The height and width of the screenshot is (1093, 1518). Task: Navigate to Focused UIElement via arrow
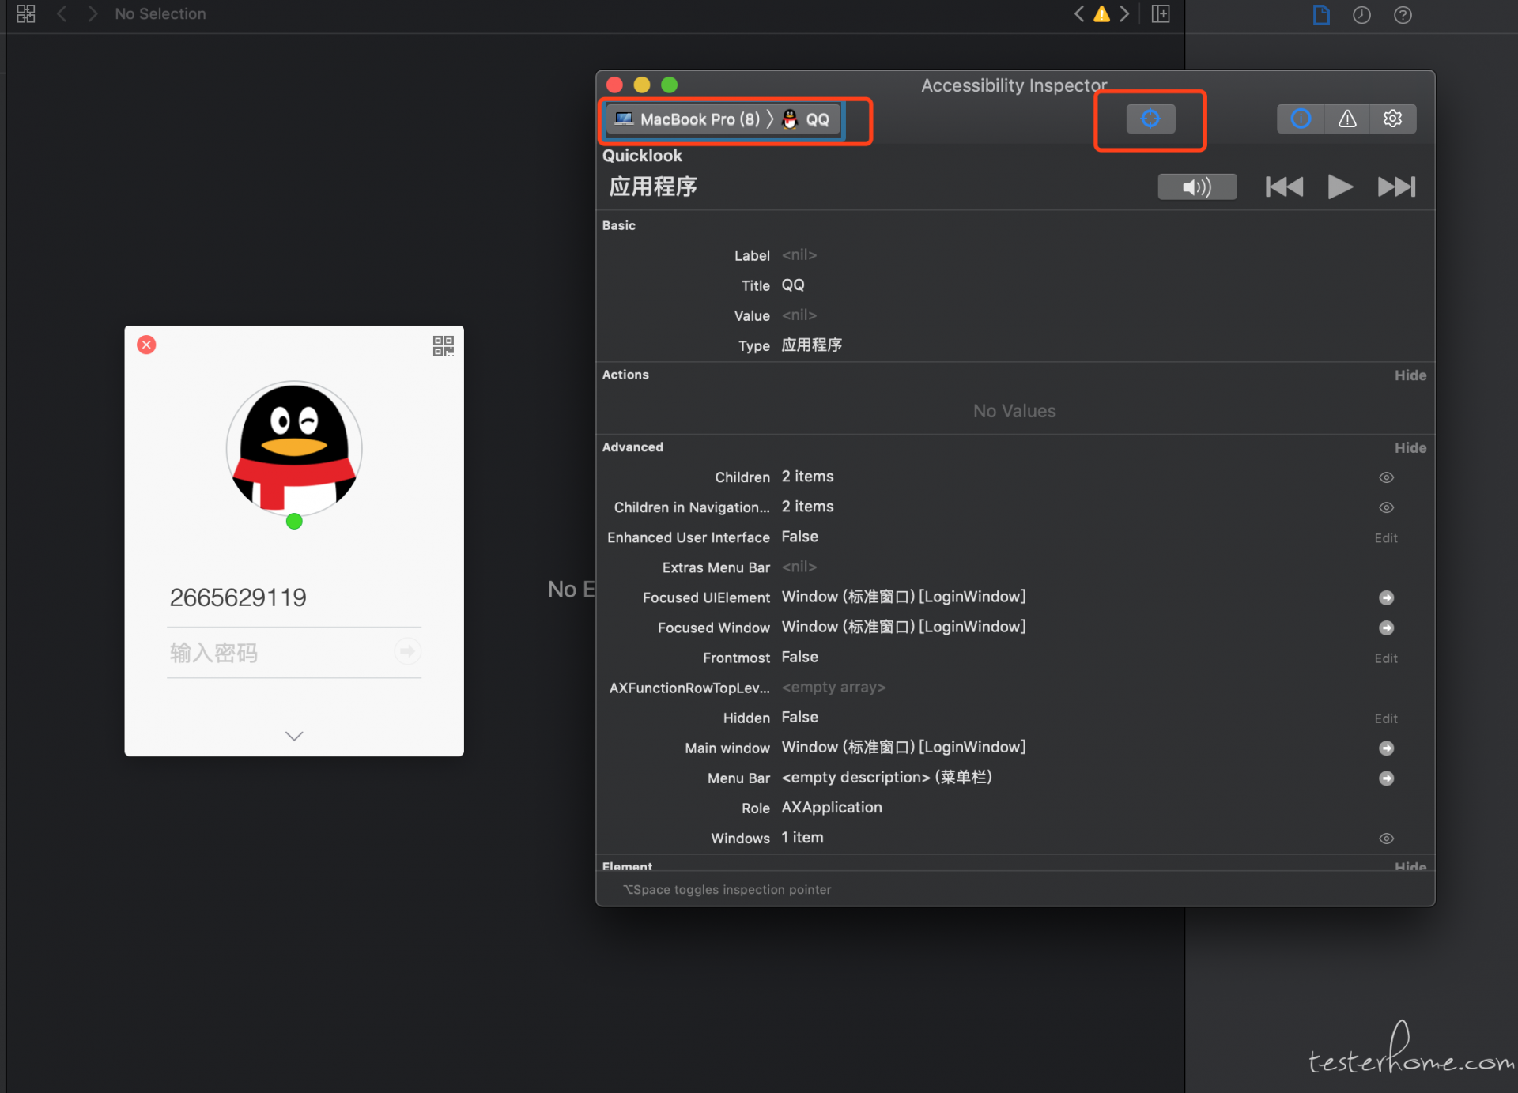(1386, 598)
